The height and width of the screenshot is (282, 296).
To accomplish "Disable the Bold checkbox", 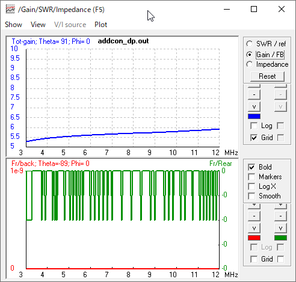I will [x=251, y=167].
